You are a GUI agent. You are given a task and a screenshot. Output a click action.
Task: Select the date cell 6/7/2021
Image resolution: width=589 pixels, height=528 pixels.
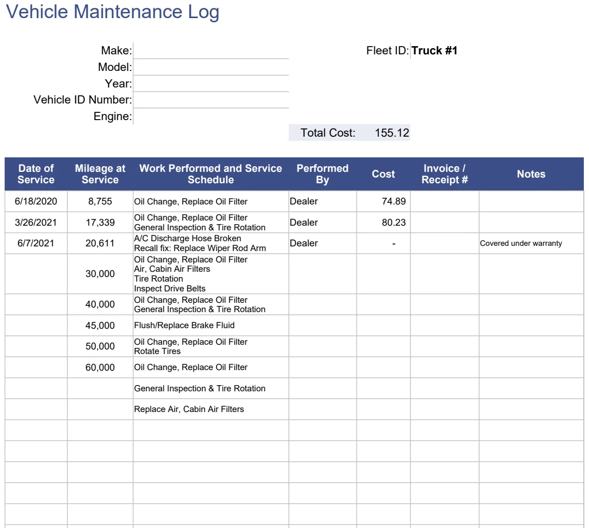pos(36,243)
